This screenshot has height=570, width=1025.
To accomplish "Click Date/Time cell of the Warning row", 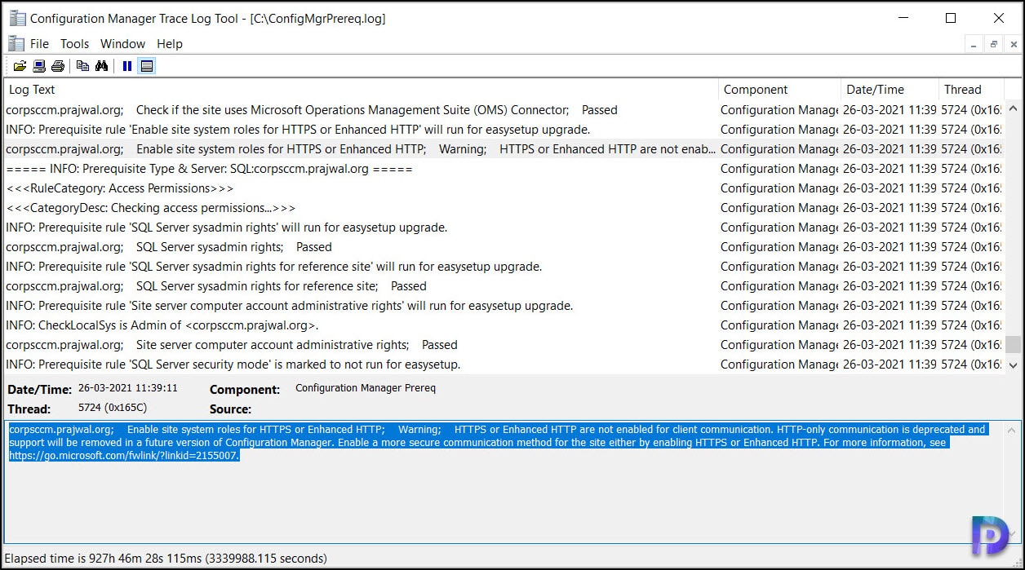I will (x=890, y=149).
